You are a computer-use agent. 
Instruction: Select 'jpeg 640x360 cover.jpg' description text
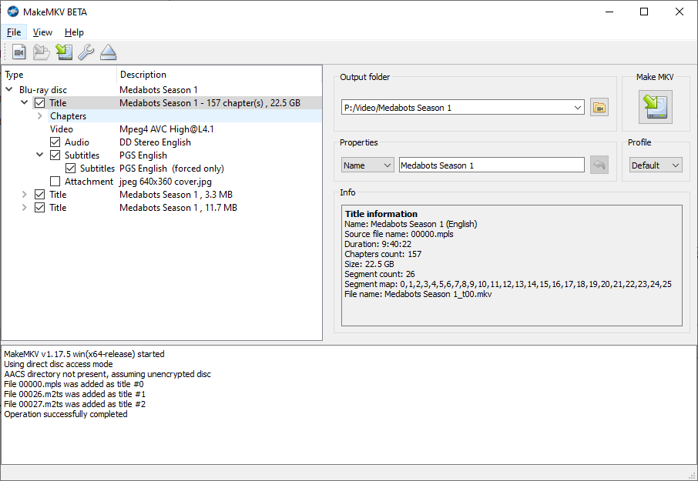tap(166, 182)
